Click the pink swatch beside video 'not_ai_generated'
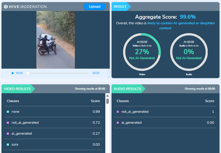Image resolution: width=221 pixels, height=153 pixels. (x=8, y=123)
